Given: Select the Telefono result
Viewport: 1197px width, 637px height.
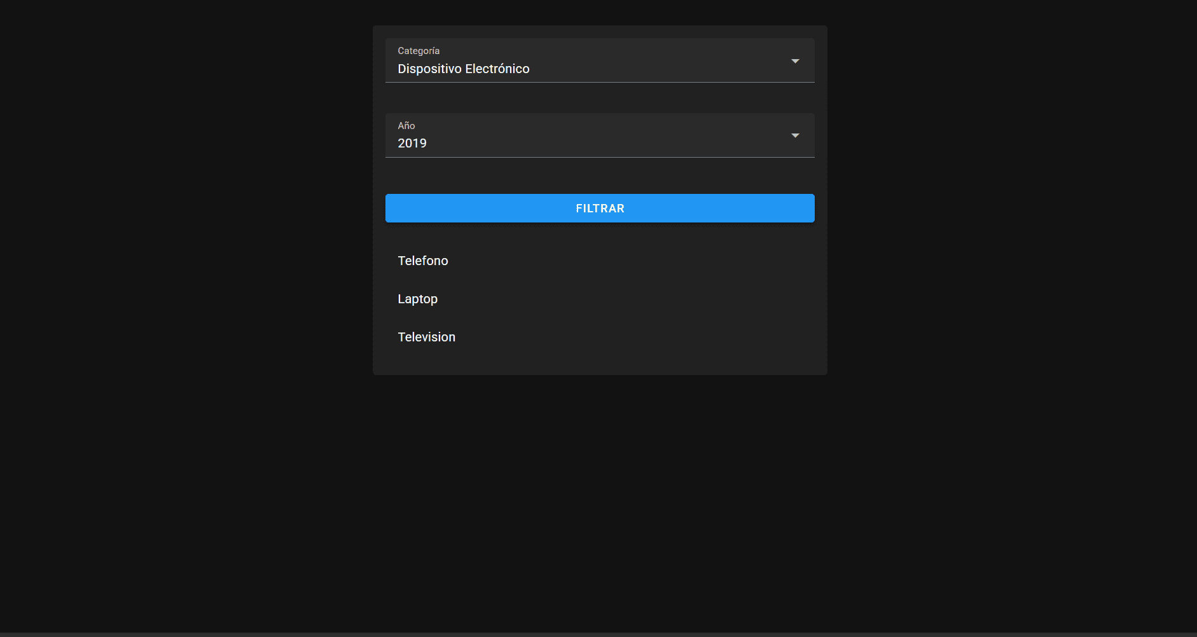Looking at the screenshot, I should pyautogui.click(x=422, y=261).
